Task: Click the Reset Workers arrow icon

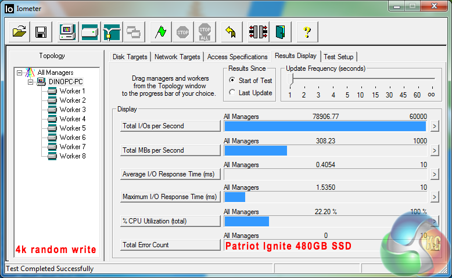Action: tap(230, 32)
